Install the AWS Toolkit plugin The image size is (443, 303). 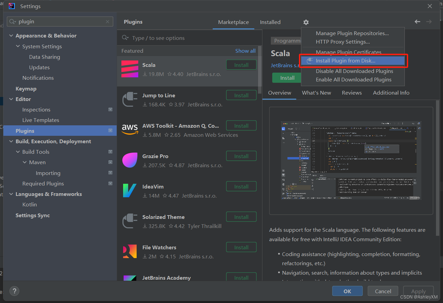pyautogui.click(x=241, y=126)
